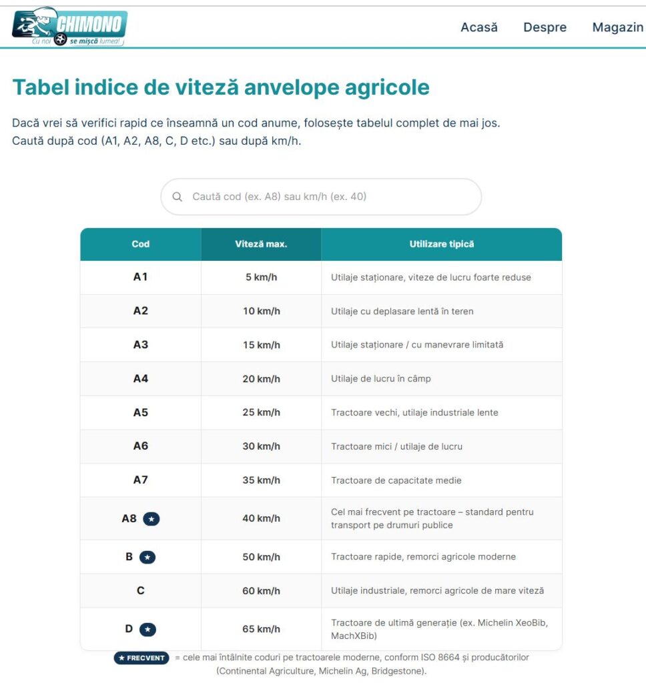This screenshot has width=646, height=683.
Task: Click the Utilizare tipică column header
Action: (442, 244)
